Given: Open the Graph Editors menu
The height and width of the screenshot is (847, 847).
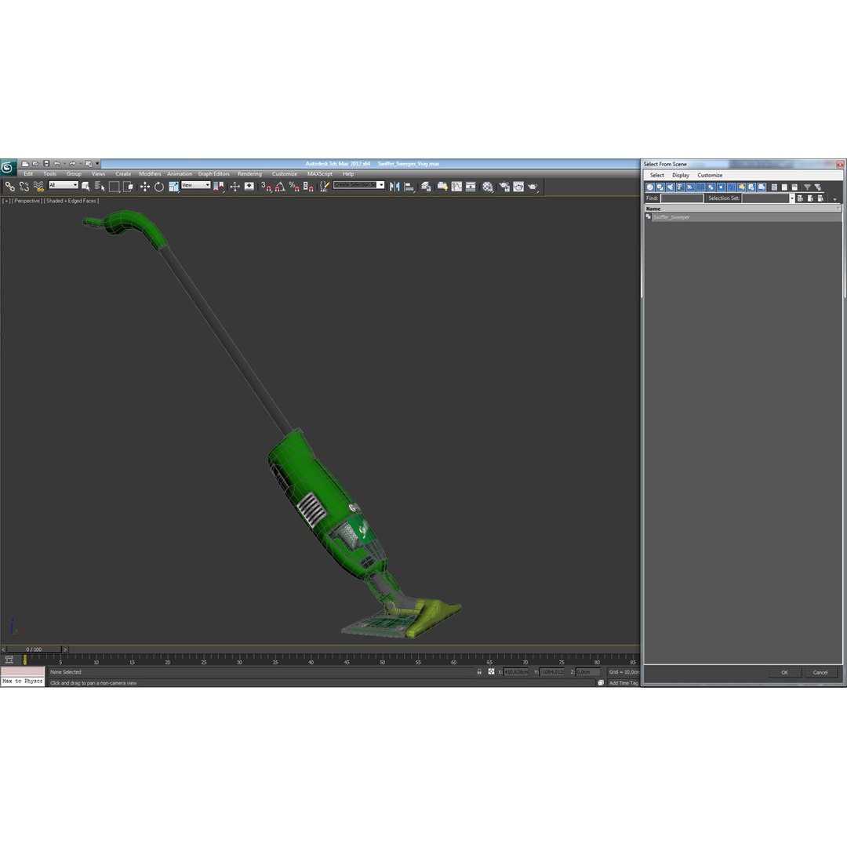Looking at the screenshot, I should [x=214, y=174].
